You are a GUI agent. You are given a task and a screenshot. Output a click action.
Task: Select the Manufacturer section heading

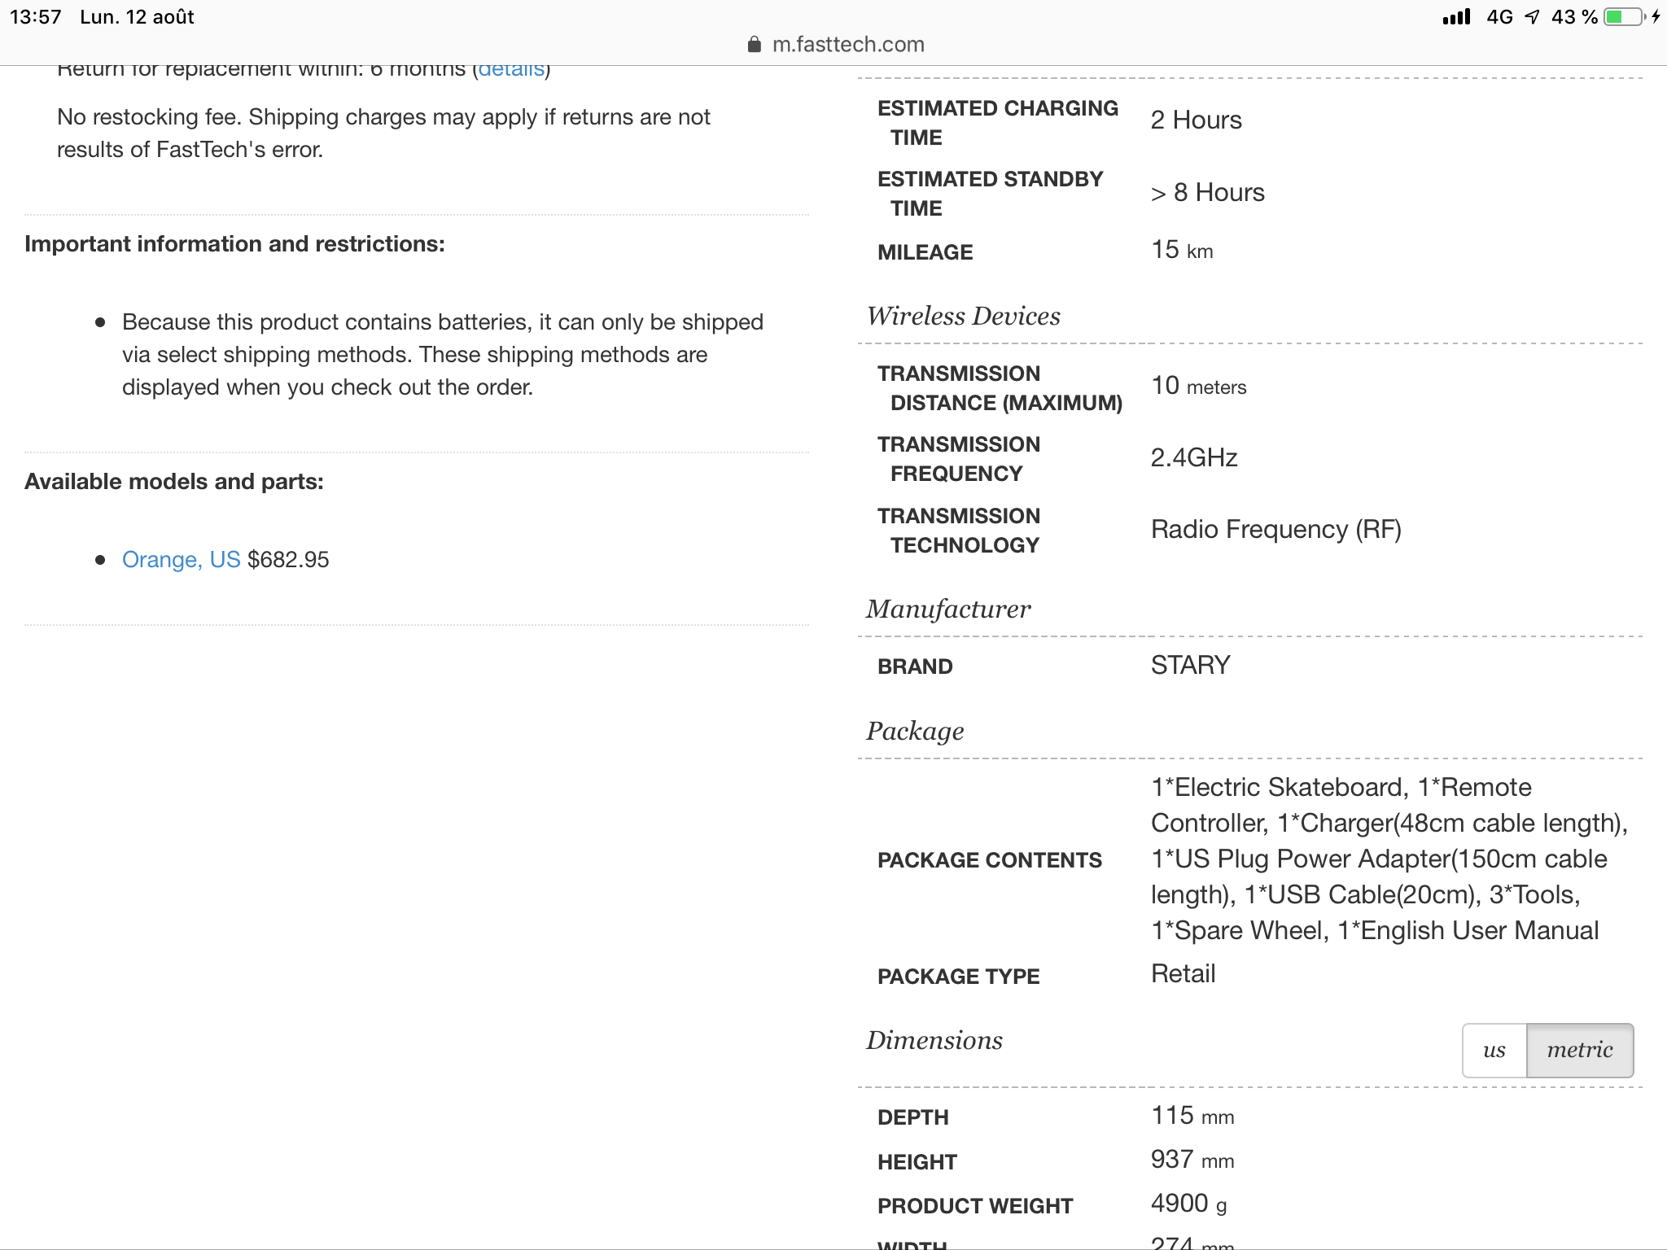click(x=948, y=609)
